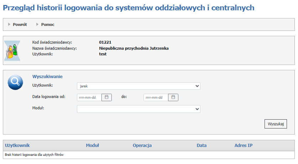Focus the 'do' end date field
The width and height of the screenshot is (298, 164).
(155, 97)
